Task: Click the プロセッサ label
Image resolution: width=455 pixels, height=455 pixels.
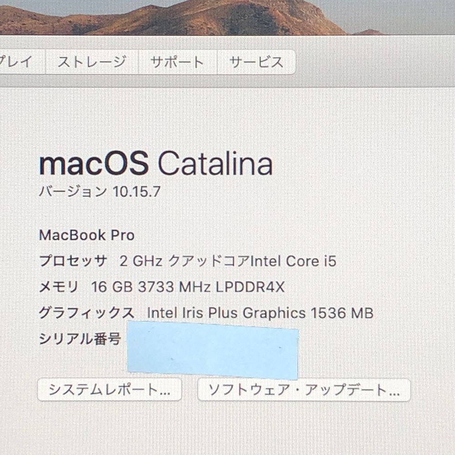Action: [73, 261]
